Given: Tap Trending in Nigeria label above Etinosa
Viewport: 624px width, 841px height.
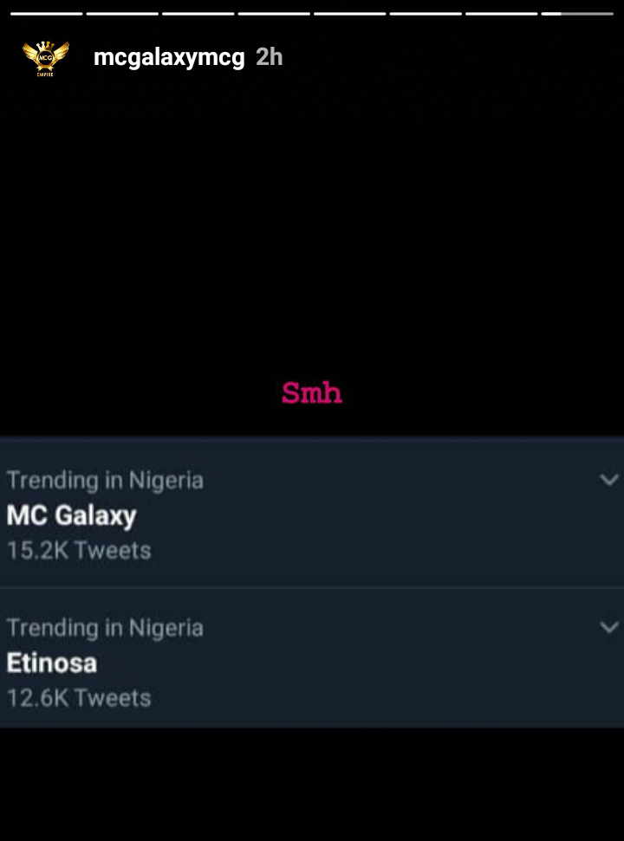Looking at the screenshot, I should 105,627.
